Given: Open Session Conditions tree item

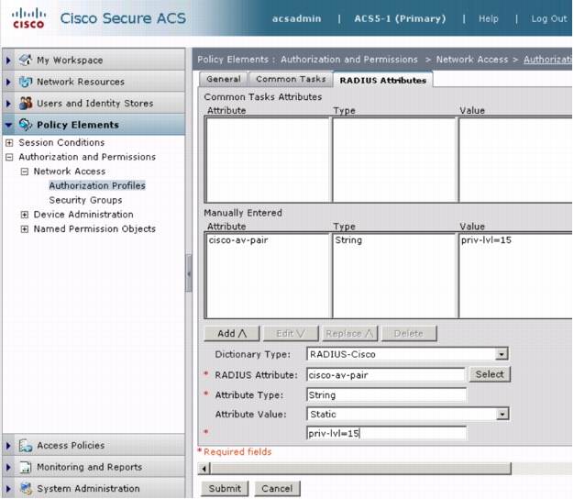Looking at the screenshot, I should [x=61, y=142].
